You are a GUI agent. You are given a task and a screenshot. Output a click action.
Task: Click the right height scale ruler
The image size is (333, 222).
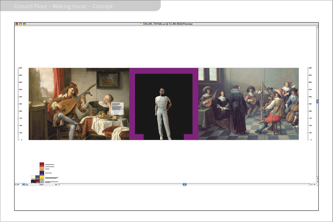point(310,104)
